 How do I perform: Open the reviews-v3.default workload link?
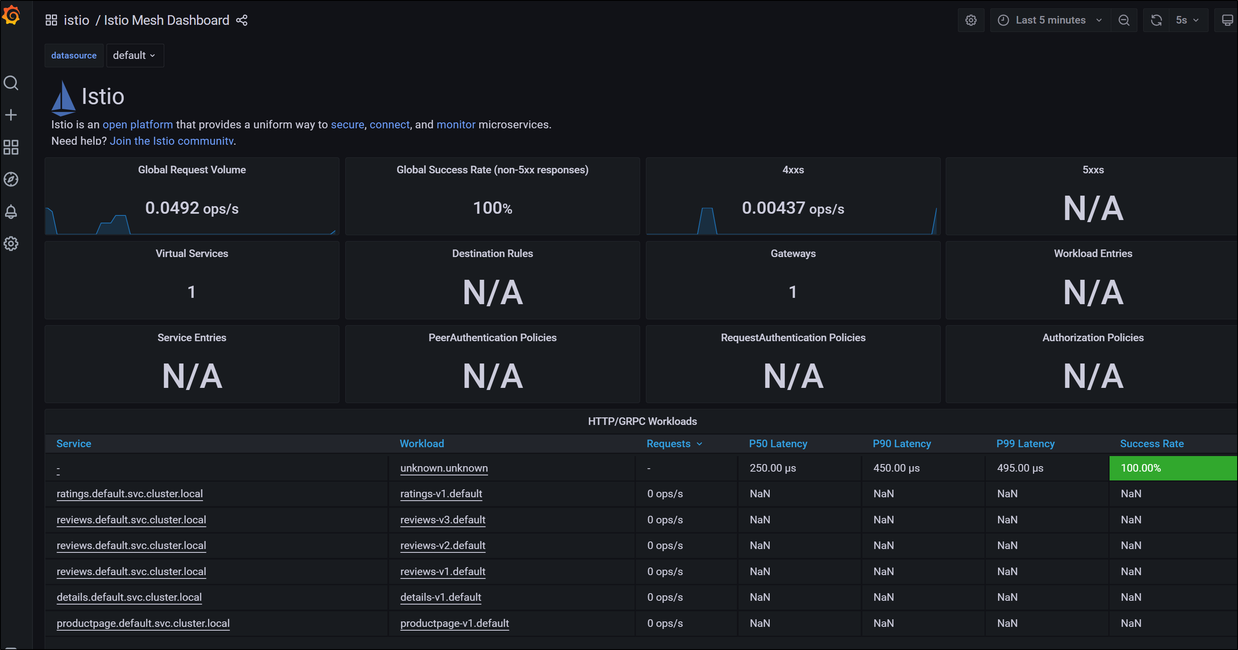coord(443,520)
